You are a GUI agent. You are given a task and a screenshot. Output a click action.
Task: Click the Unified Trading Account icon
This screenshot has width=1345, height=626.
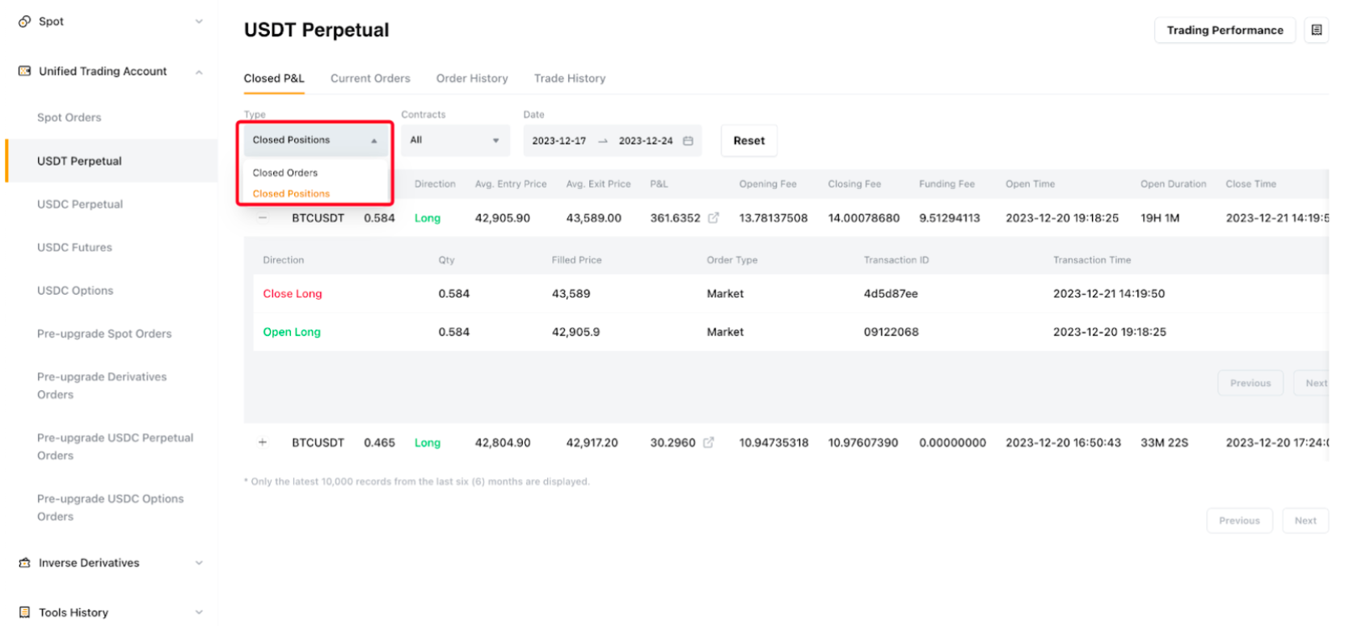point(24,71)
